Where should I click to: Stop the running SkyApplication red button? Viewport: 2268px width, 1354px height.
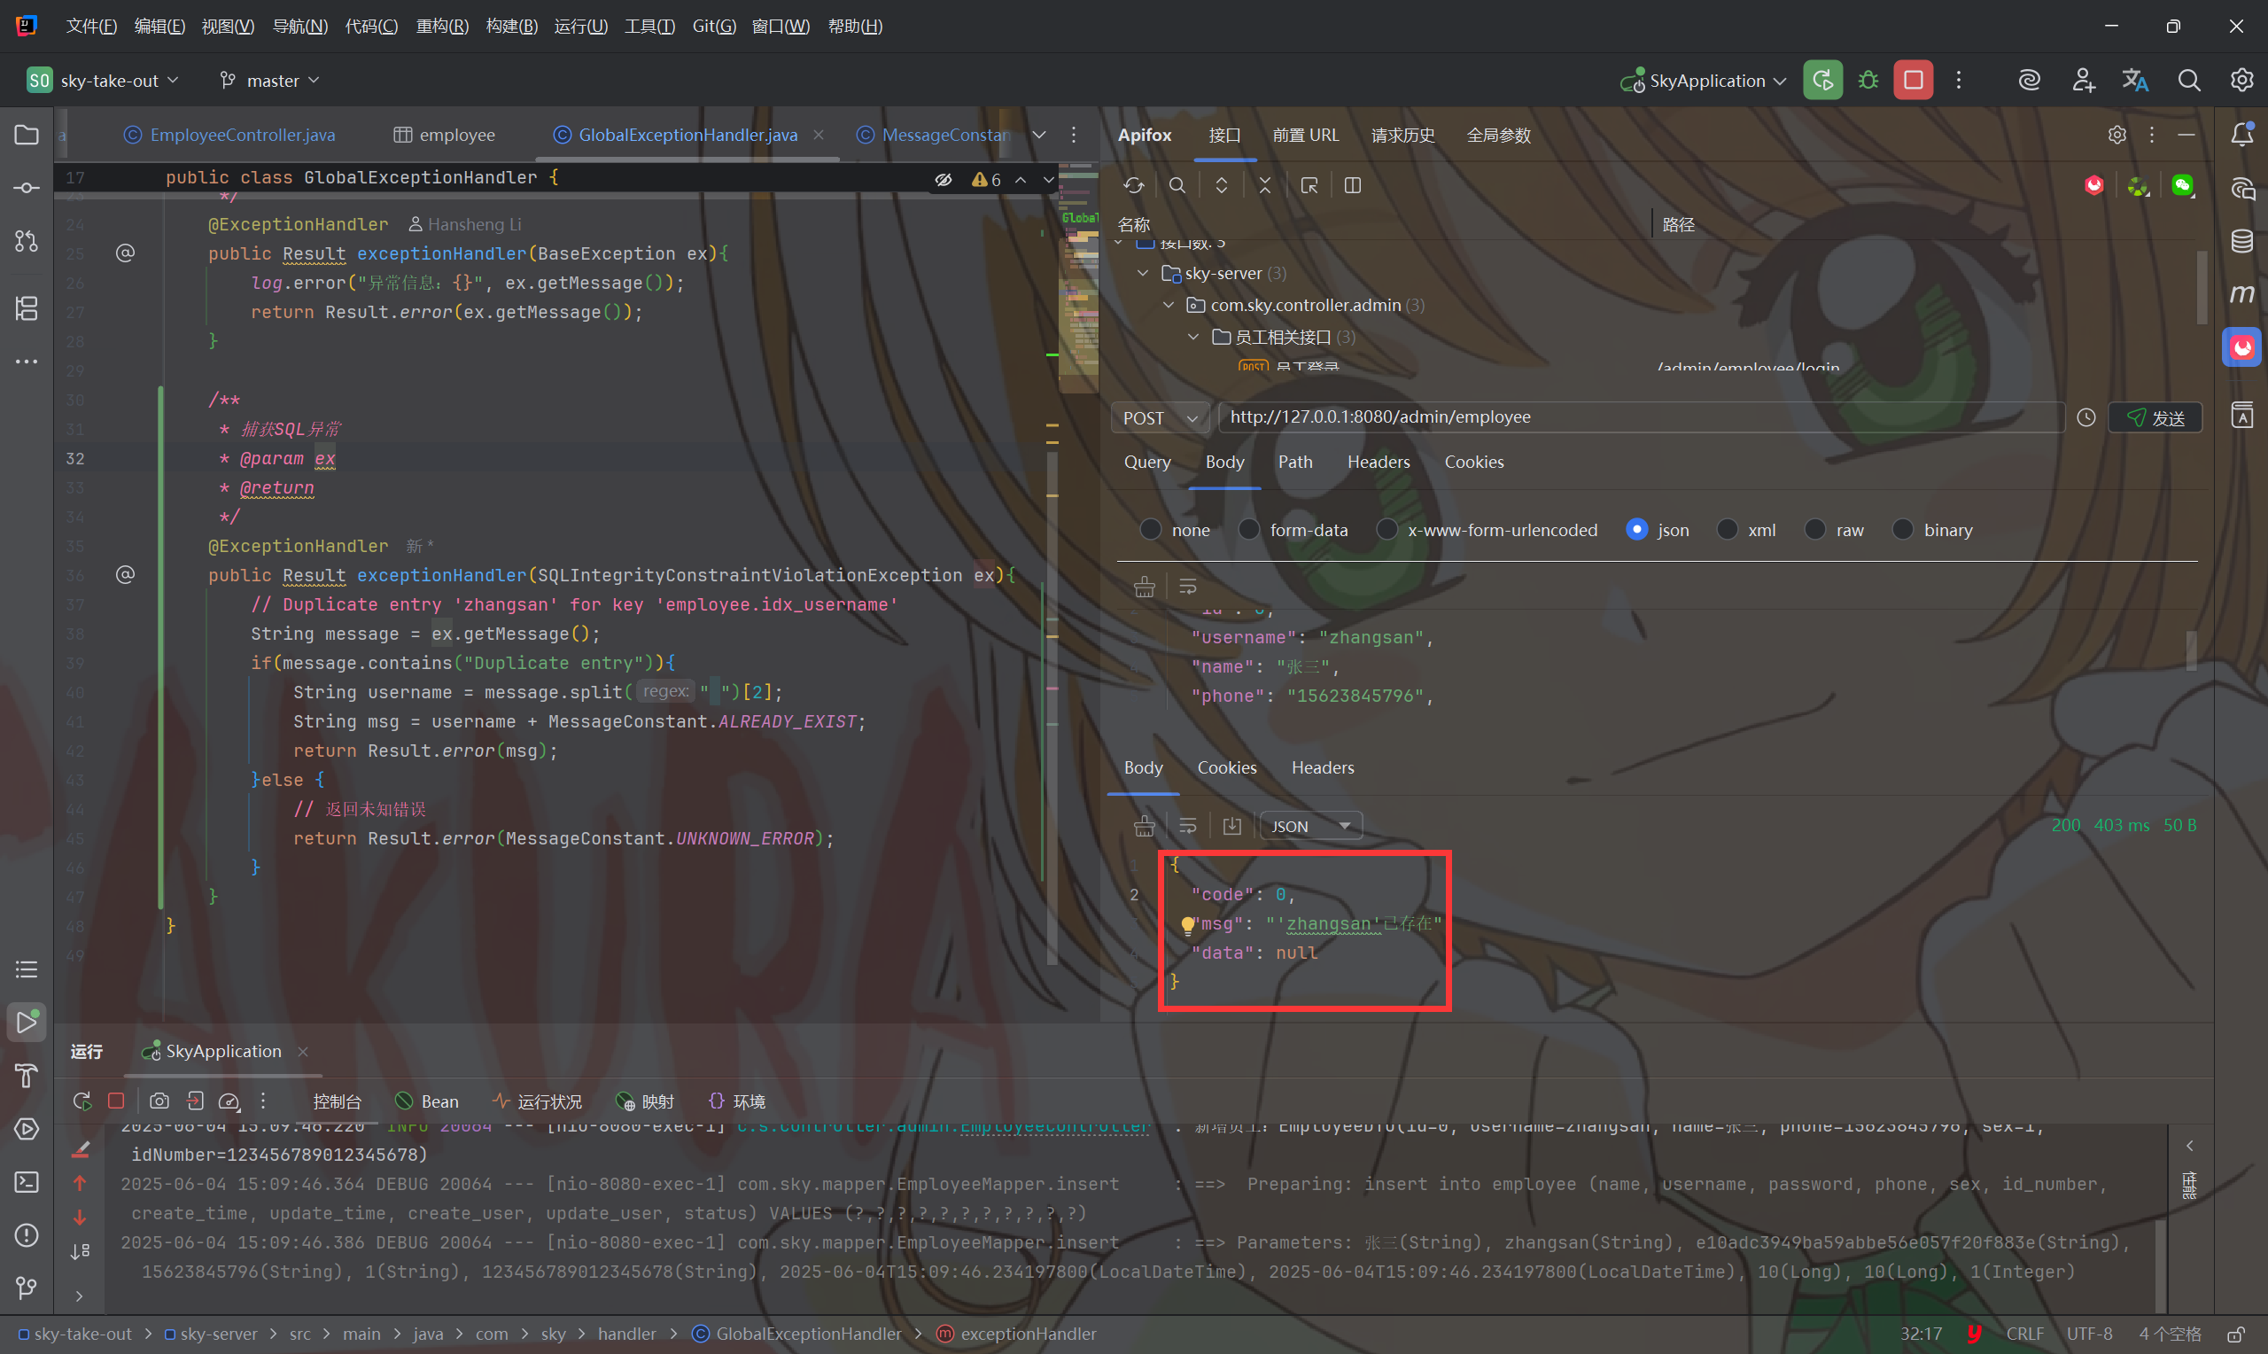pos(1914,81)
